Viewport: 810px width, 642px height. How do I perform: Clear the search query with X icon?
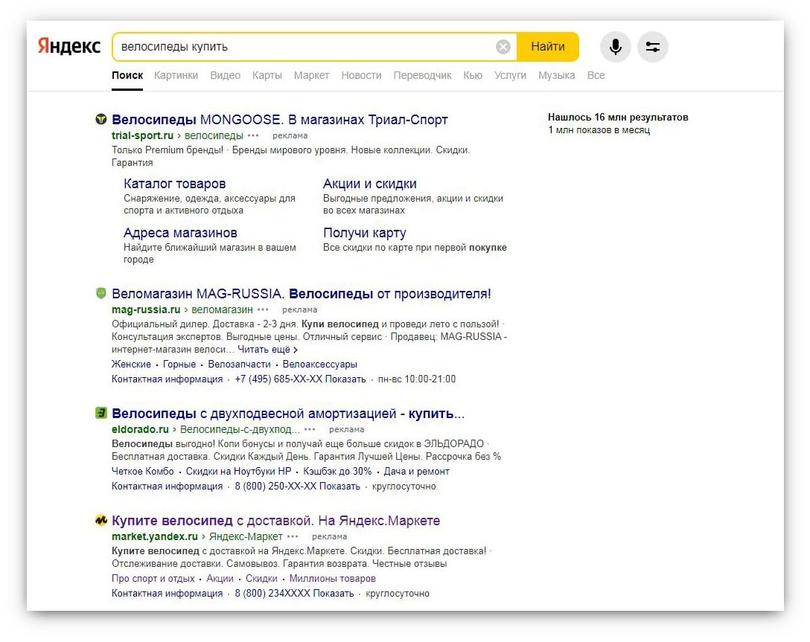(x=503, y=47)
